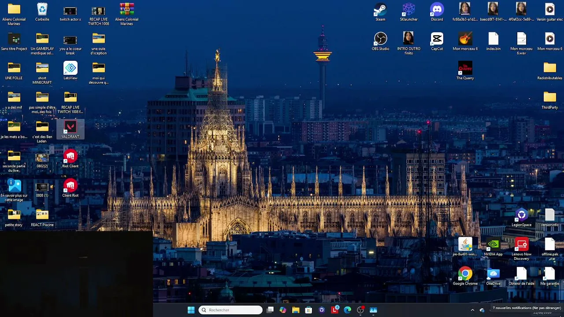Select the Ma garantie shortcut
This screenshot has height=317, width=564.
pos(549,274)
